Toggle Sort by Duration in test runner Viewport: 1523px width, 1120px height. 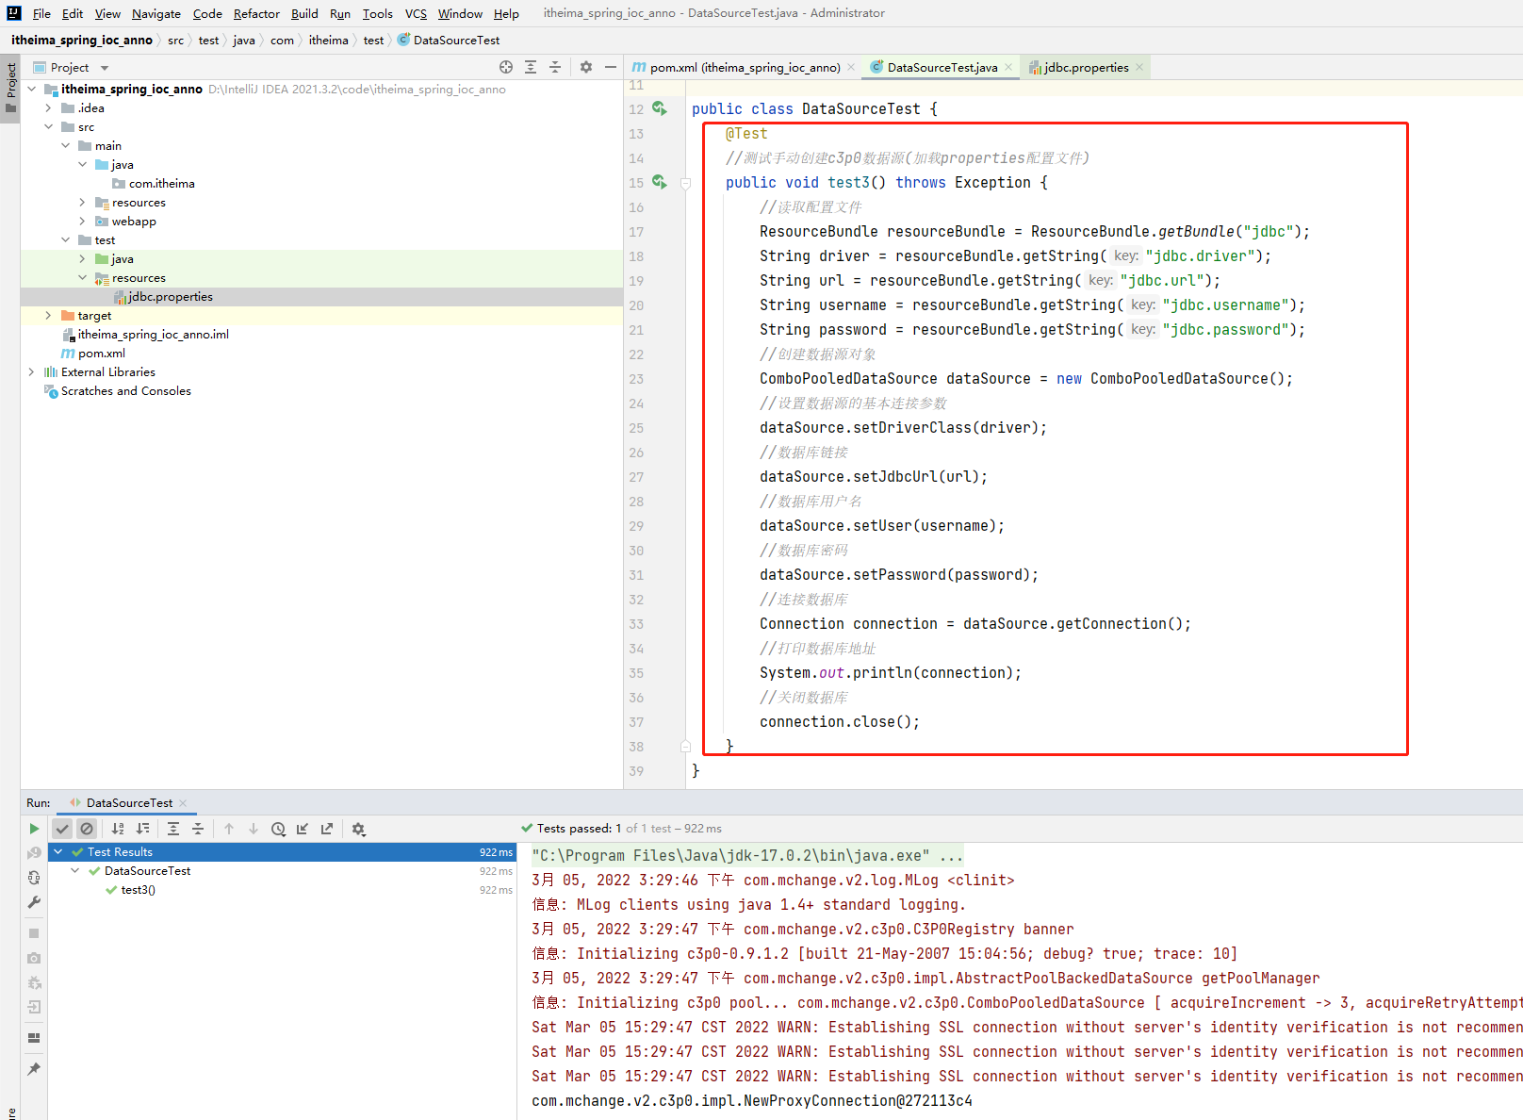tap(142, 829)
